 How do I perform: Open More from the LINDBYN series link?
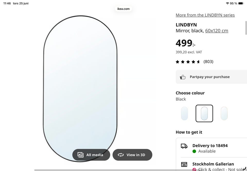tap(205, 15)
